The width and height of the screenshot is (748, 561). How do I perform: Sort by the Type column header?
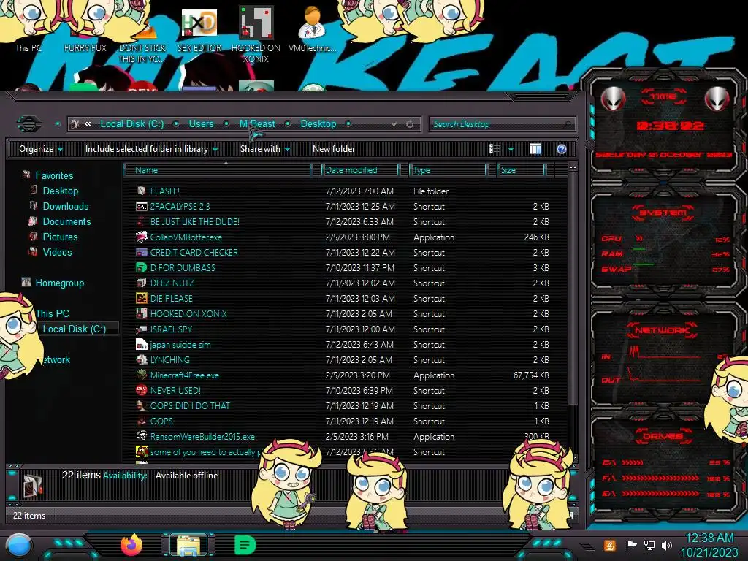click(x=448, y=170)
